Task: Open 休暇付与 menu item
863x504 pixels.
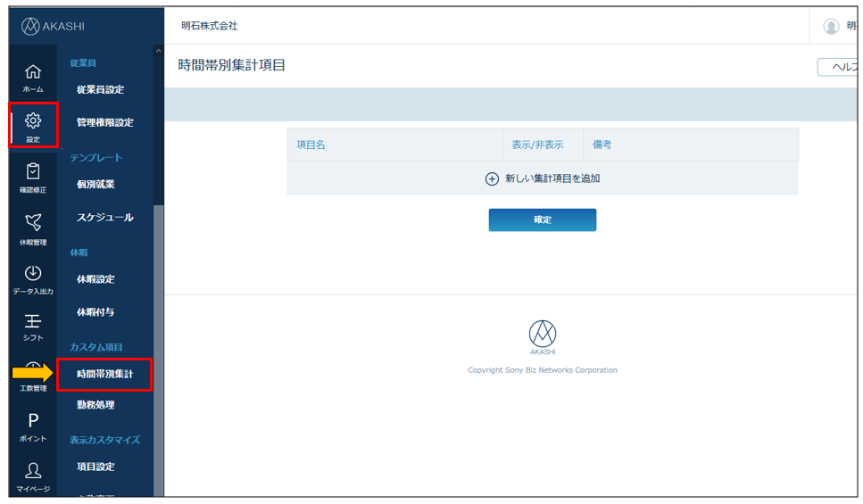Action: 95,312
